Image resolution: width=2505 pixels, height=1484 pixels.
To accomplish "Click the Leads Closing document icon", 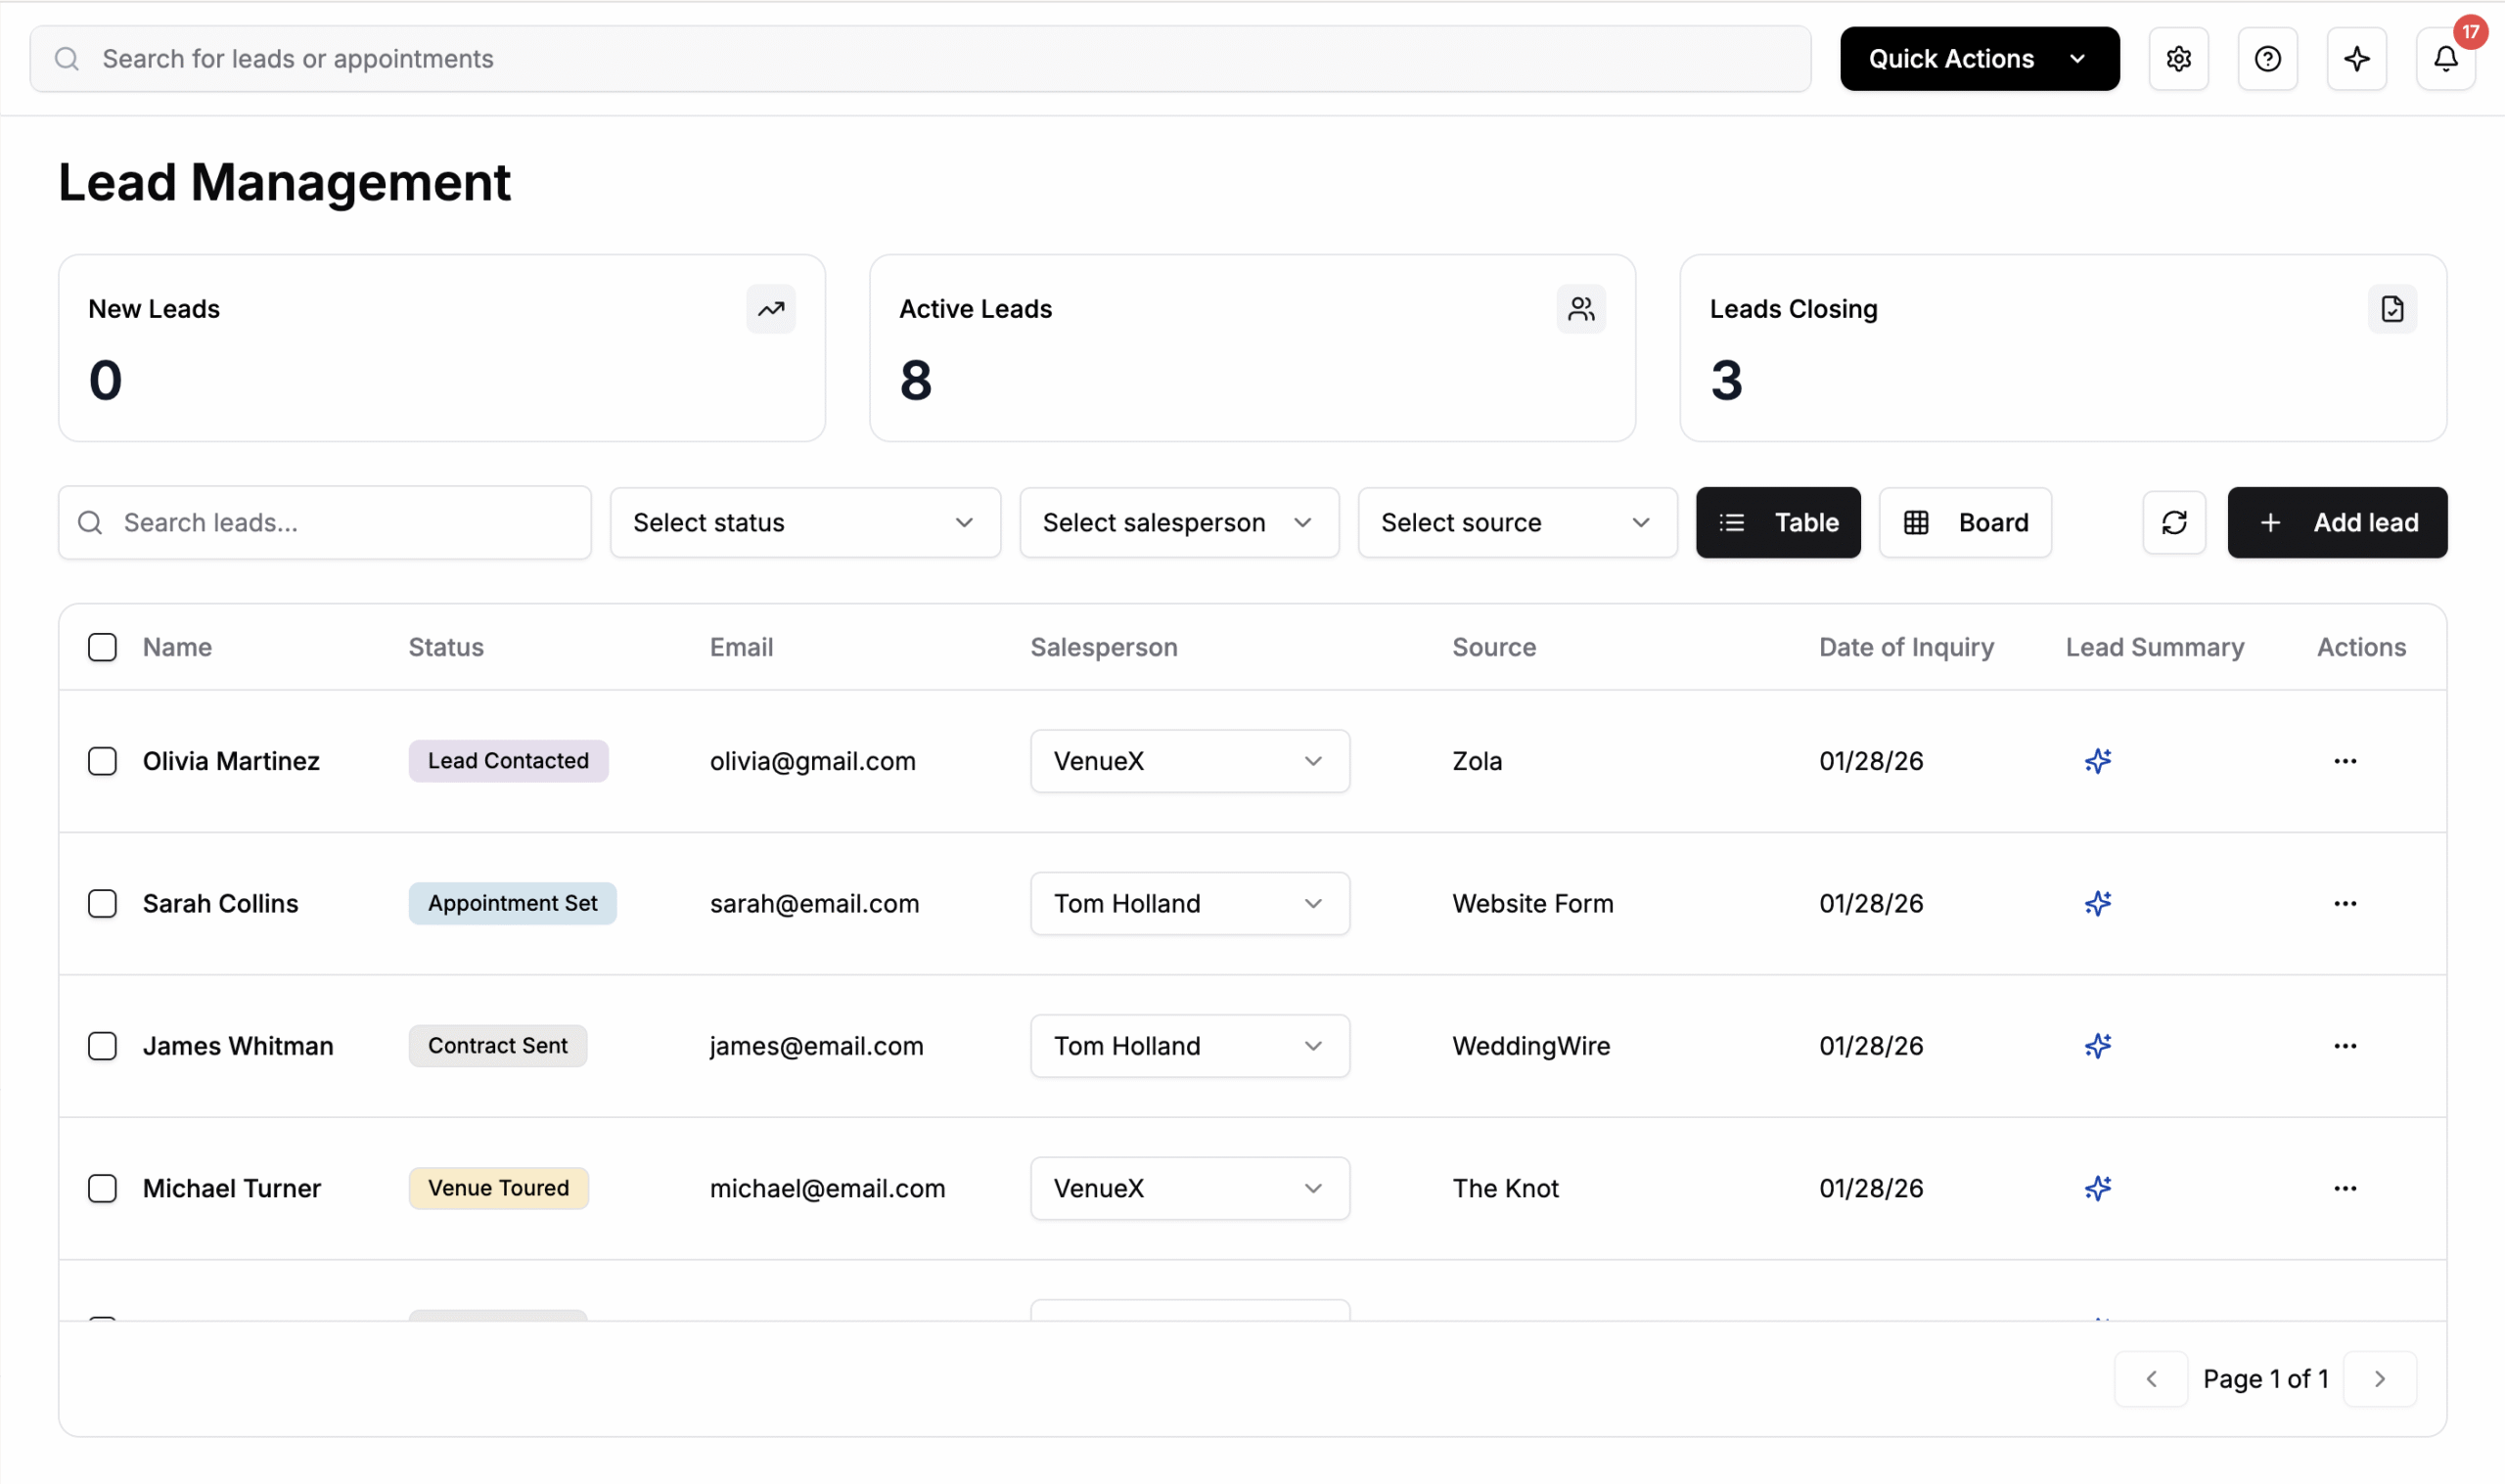I will [x=2391, y=309].
